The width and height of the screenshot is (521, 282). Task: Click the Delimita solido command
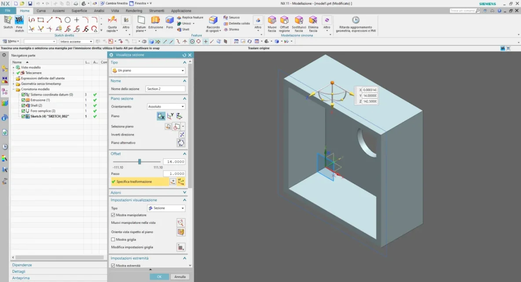[x=237, y=23]
